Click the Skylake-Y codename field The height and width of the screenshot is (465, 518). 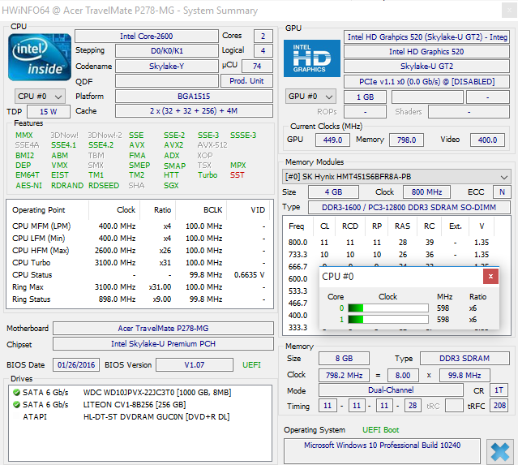tap(166, 67)
